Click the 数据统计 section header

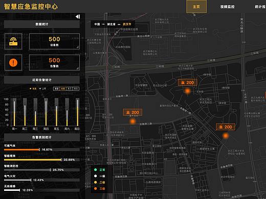42,24
